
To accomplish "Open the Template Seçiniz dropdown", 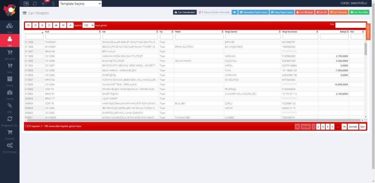I will (x=80, y=4).
